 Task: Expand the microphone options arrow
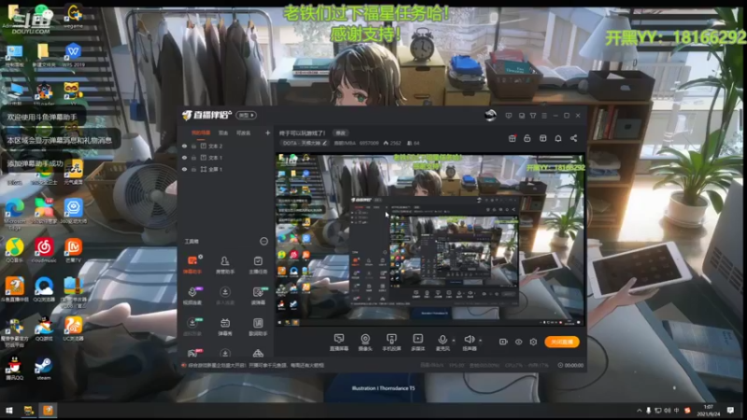454,341
